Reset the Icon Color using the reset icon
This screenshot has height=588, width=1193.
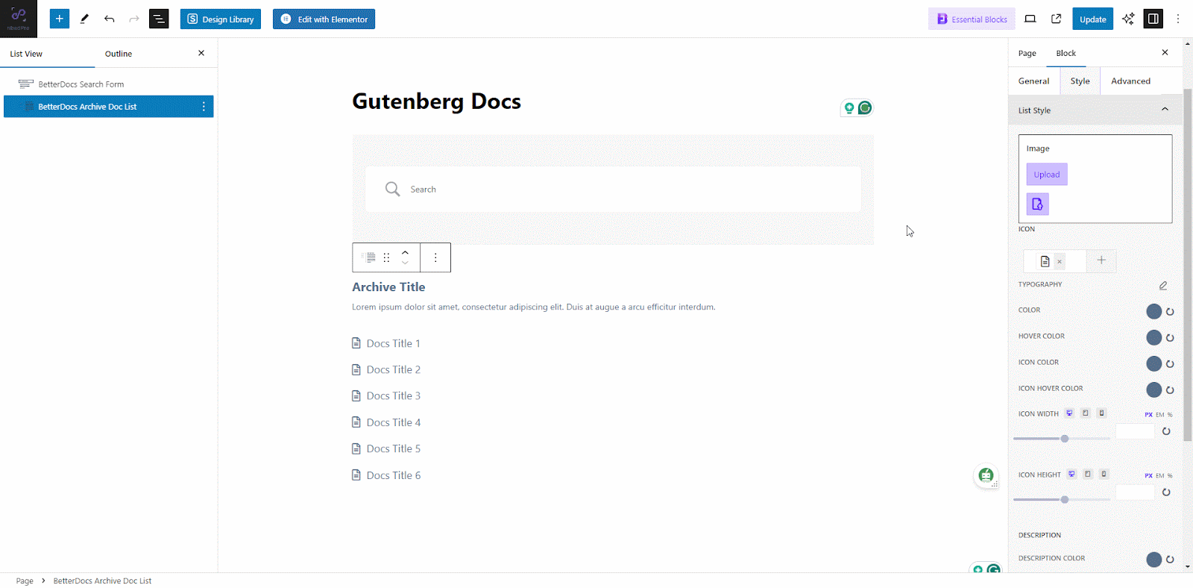coord(1170,364)
